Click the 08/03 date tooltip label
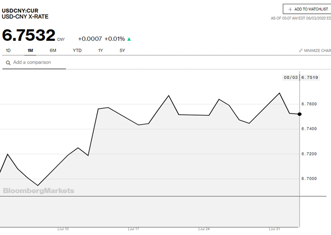331x235 pixels. point(290,77)
